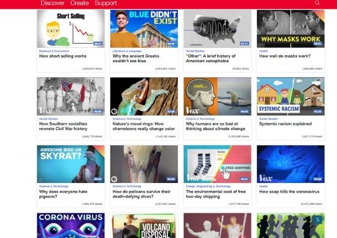Open the Support menu
This screenshot has width=337, height=238.
[106, 3]
